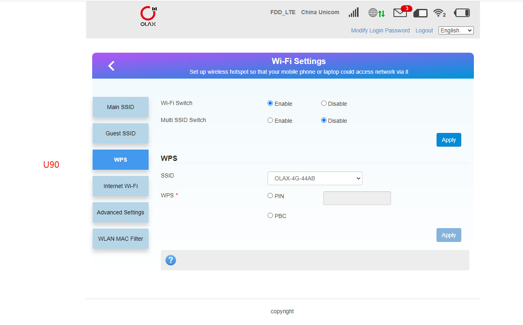This screenshot has height=325, width=523.
Task: Click the SIM card status icon
Action: tap(420, 13)
